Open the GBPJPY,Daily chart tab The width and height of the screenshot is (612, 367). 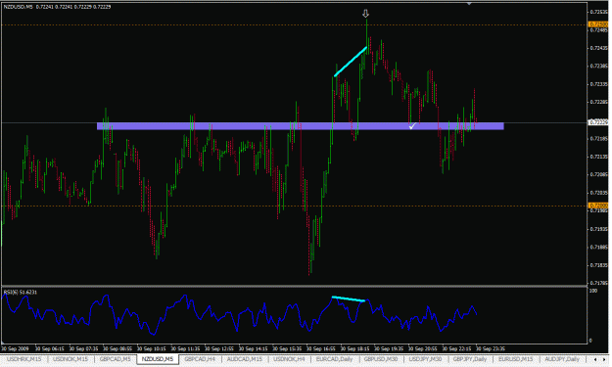coord(470,359)
